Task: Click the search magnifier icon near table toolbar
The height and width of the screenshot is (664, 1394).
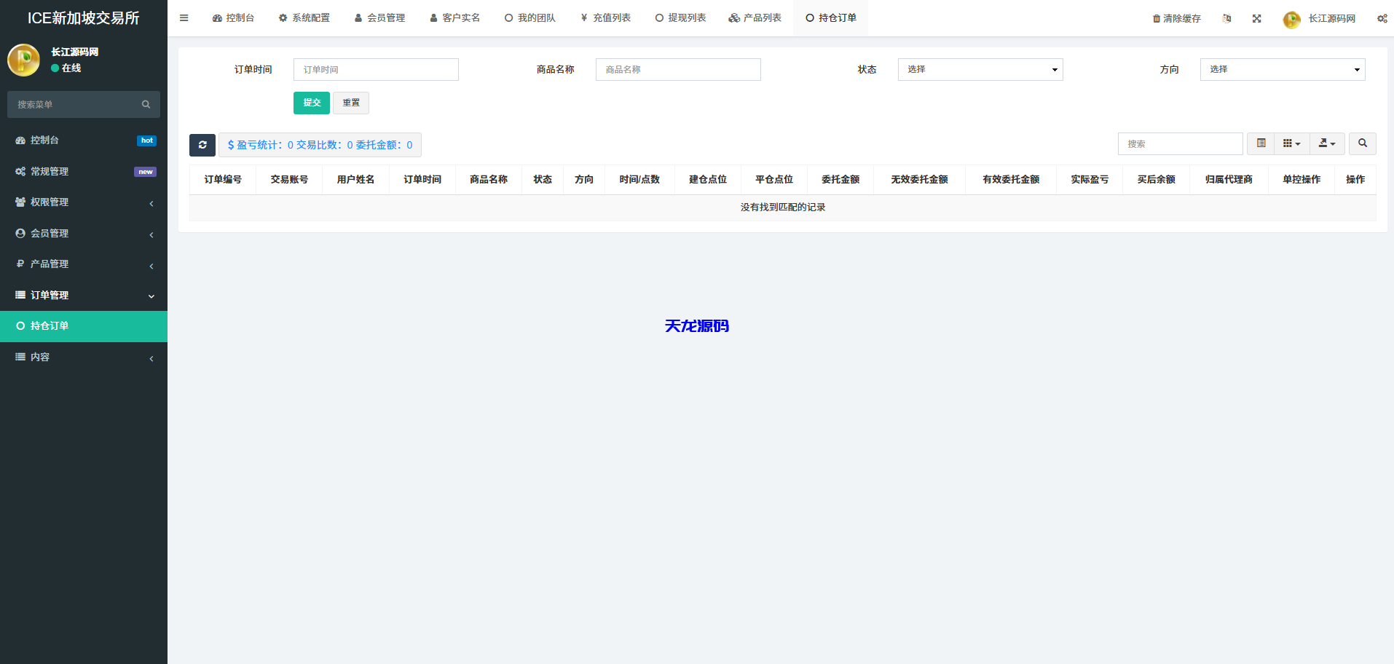Action: pyautogui.click(x=1361, y=143)
